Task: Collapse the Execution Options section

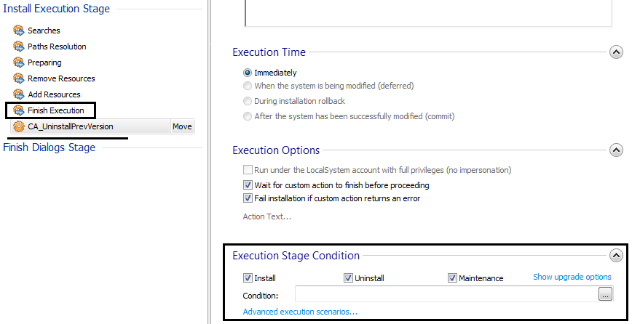Action: click(616, 150)
